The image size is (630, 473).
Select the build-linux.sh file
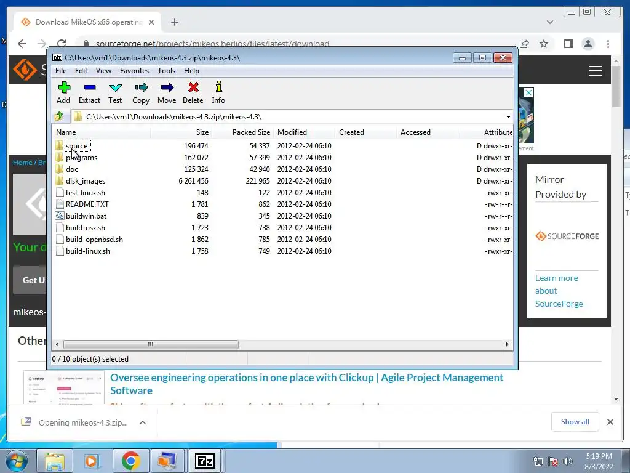[x=87, y=251]
